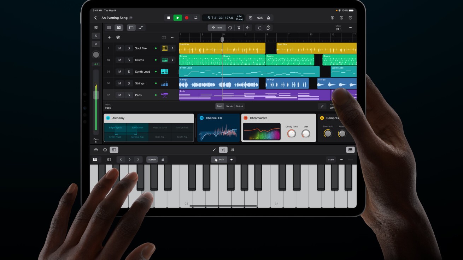This screenshot has height=260, width=463.
Task: Enable the Sustain button
Action: [152, 159]
